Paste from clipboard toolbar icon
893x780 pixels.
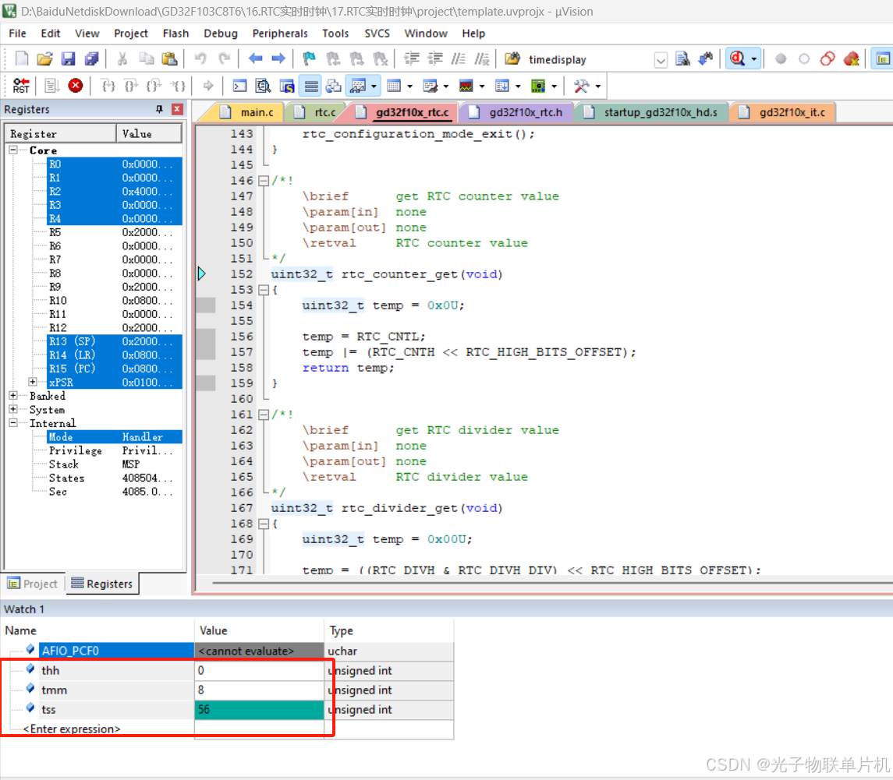click(x=169, y=58)
